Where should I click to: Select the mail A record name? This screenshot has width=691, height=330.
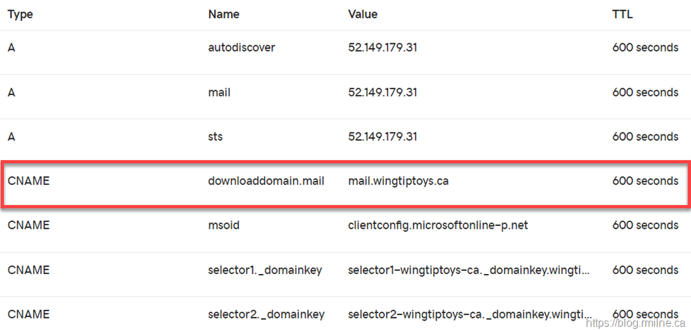point(219,92)
